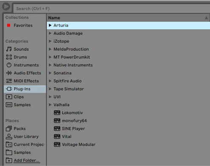Click the User Library person icon
Viewport: 210px width, 166px height.
pyautogui.click(x=9, y=136)
